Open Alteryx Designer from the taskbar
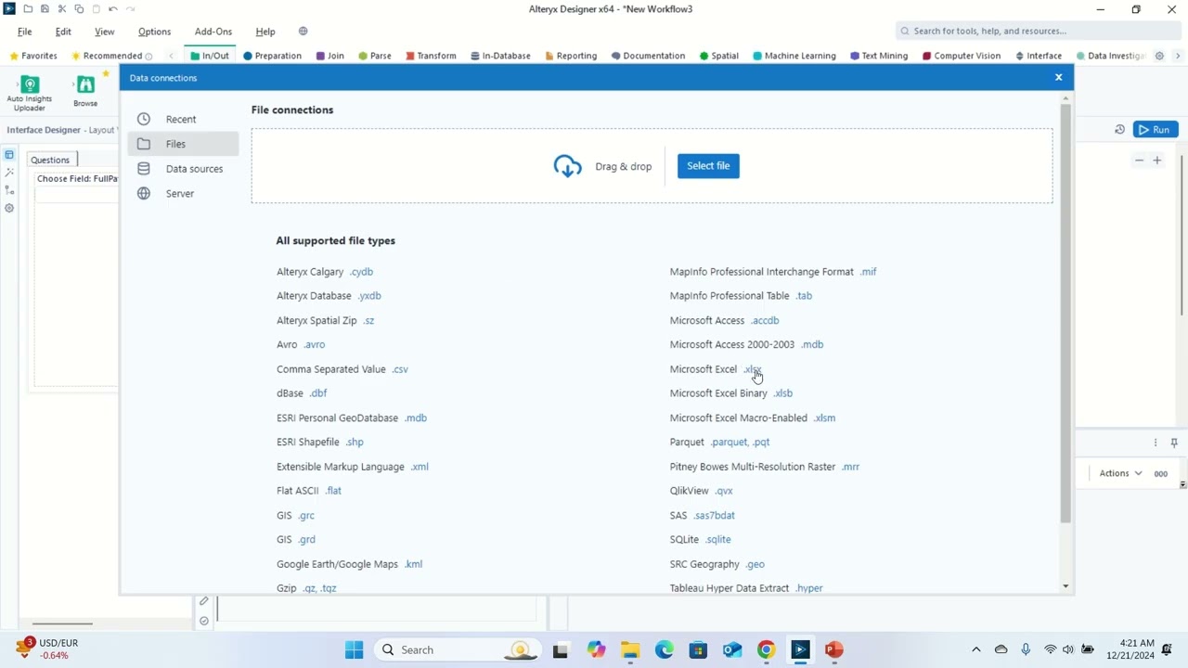This screenshot has height=668, width=1188. [800, 650]
